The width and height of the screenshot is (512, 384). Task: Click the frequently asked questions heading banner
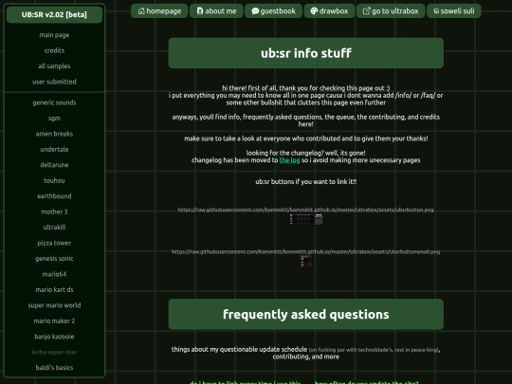(x=306, y=314)
